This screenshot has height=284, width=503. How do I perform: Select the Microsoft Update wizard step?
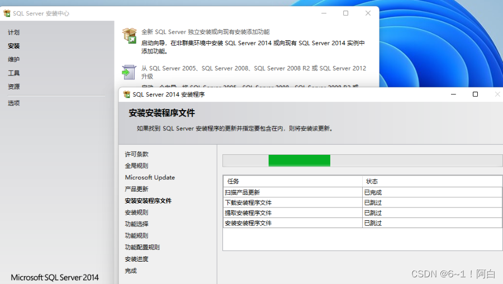click(x=150, y=177)
